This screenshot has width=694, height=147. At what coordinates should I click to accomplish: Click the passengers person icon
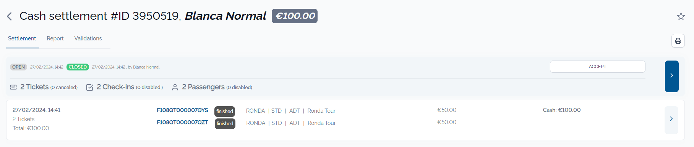click(175, 87)
